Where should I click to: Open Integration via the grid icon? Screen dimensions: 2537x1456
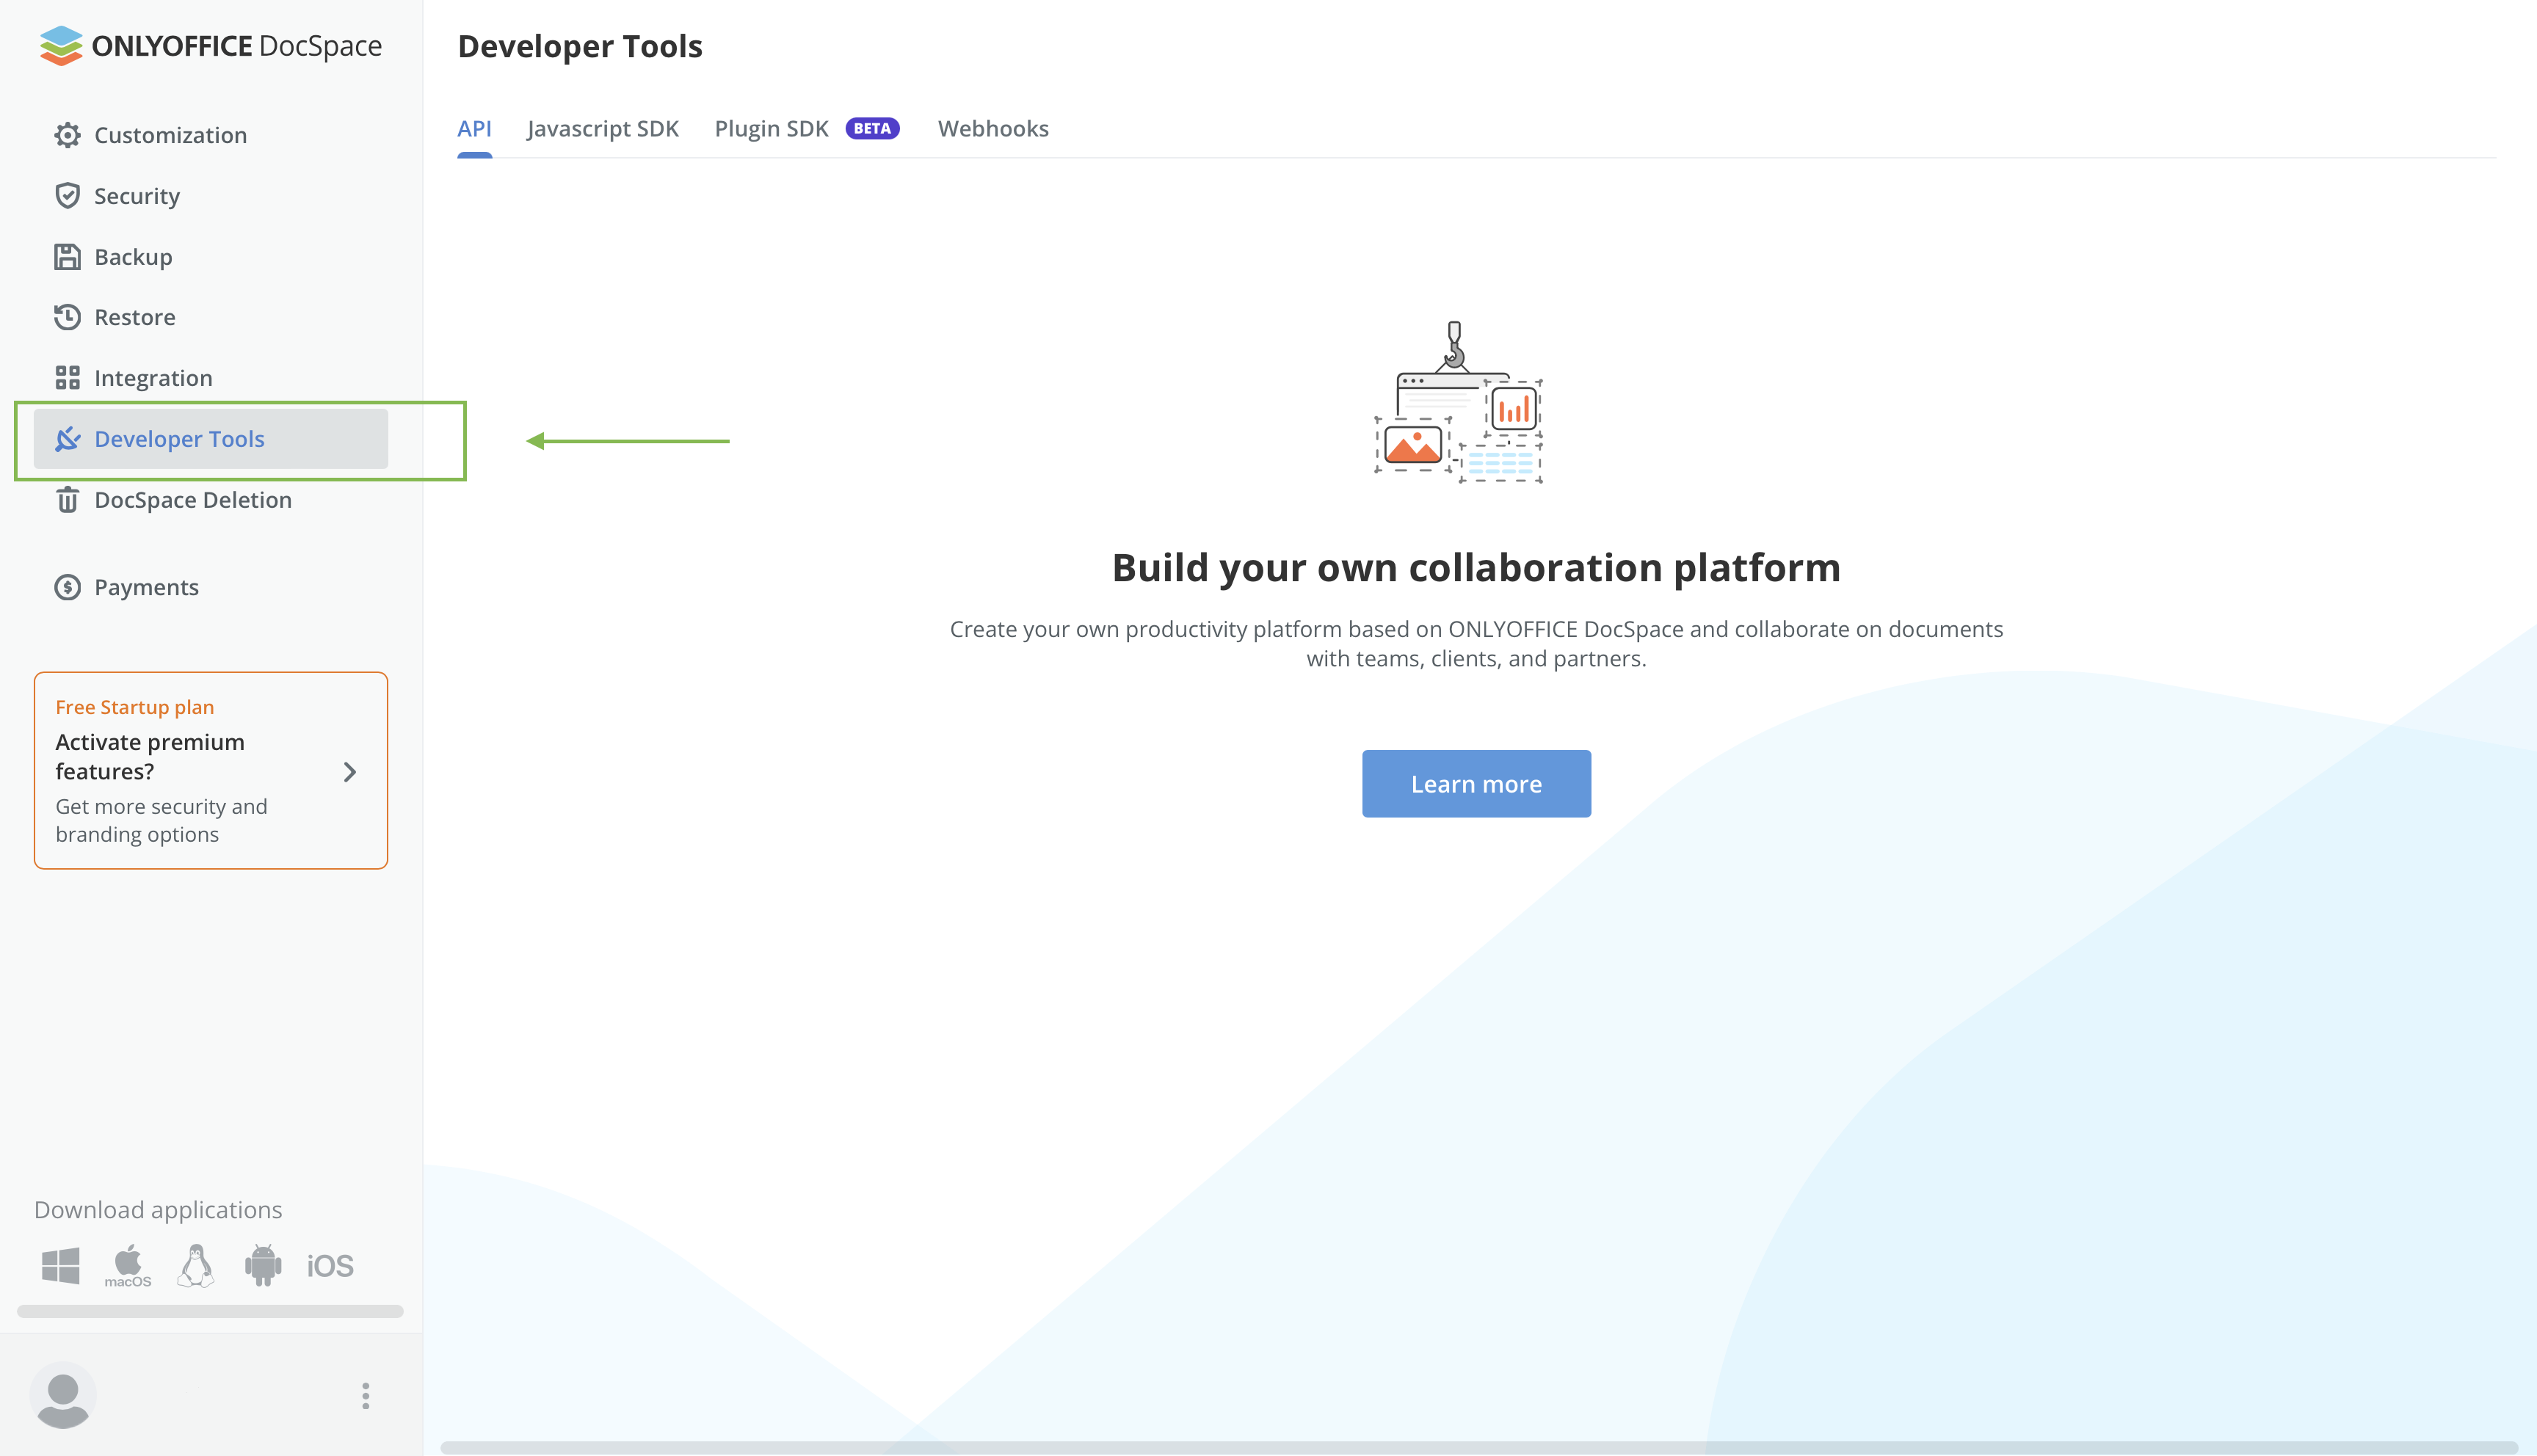point(67,378)
